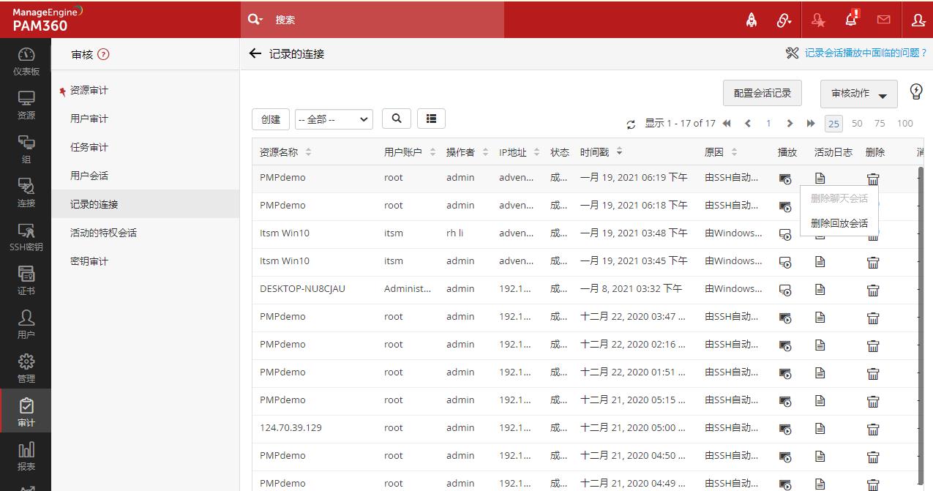The image size is (933, 491).
Task: Open the mail envelope icon
Action: pos(883,20)
